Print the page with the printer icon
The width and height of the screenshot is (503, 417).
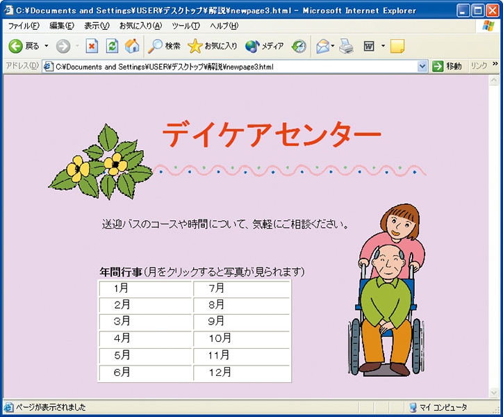(346, 46)
